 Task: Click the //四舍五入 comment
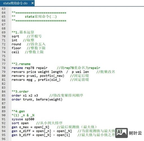[36, 44]
